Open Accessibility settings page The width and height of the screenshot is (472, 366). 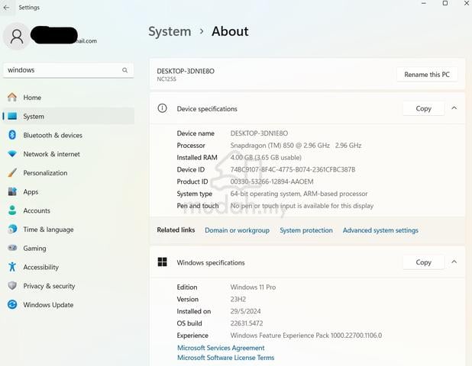(68, 267)
